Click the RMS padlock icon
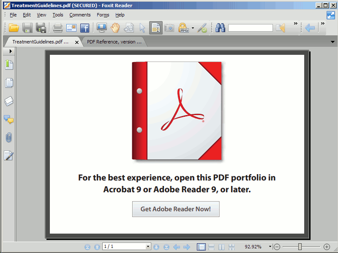The height and width of the screenshot is (253, 338). point(183,28)
